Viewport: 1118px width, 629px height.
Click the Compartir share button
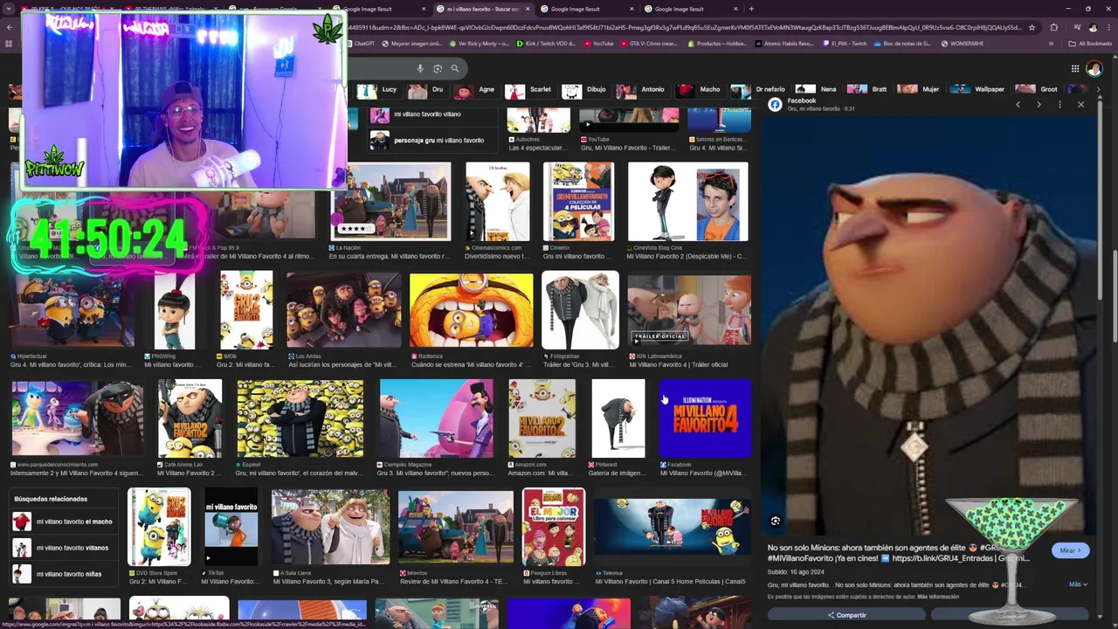pyautogui.click(x=847, y=615)
